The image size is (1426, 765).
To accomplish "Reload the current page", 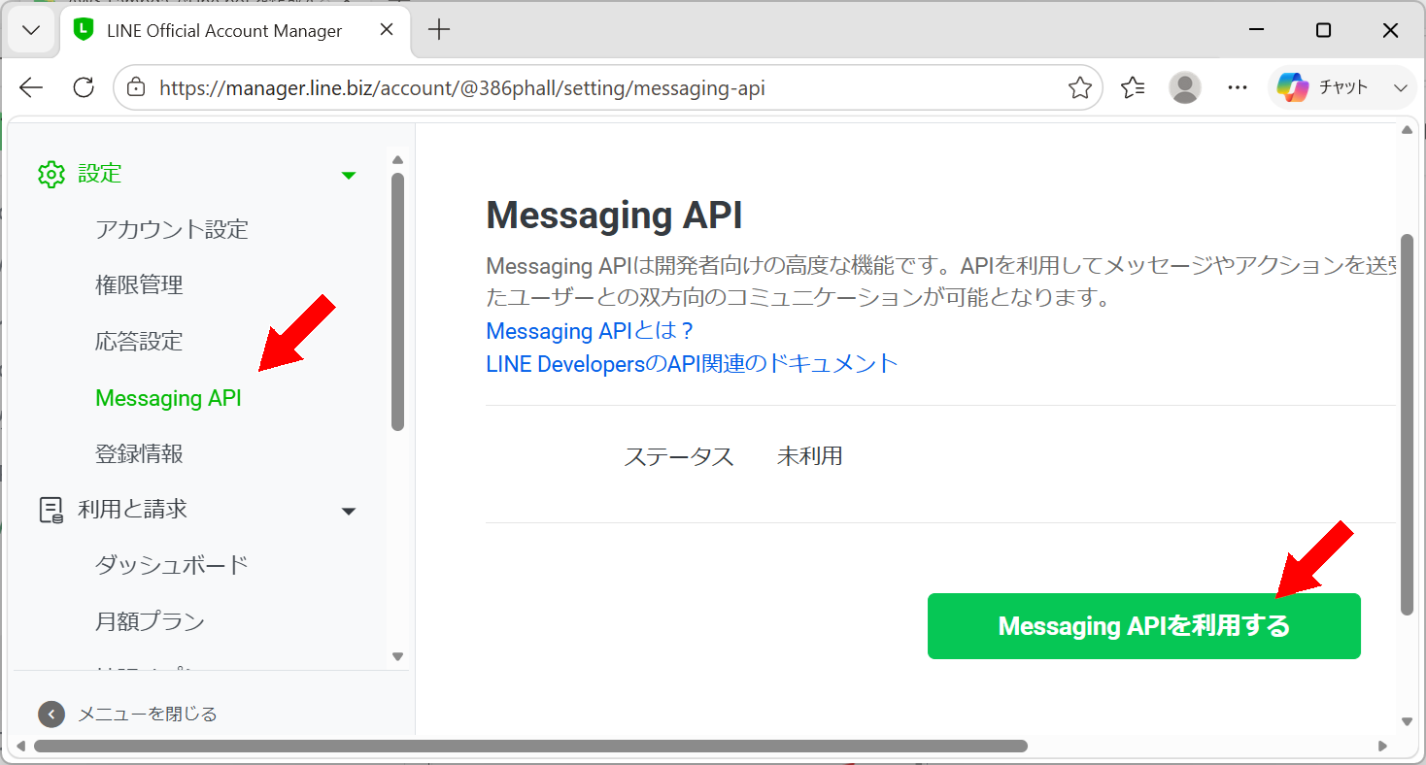I will [84, 87].
